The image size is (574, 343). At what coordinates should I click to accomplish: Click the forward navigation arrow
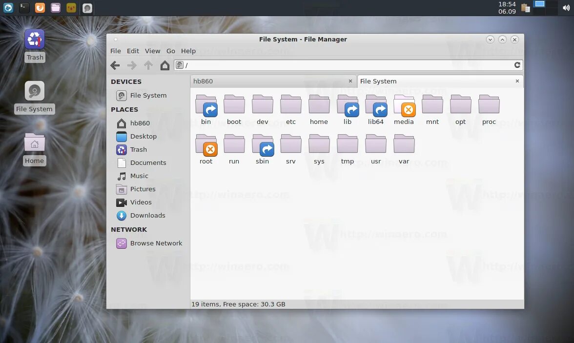[x=132, y=65]
